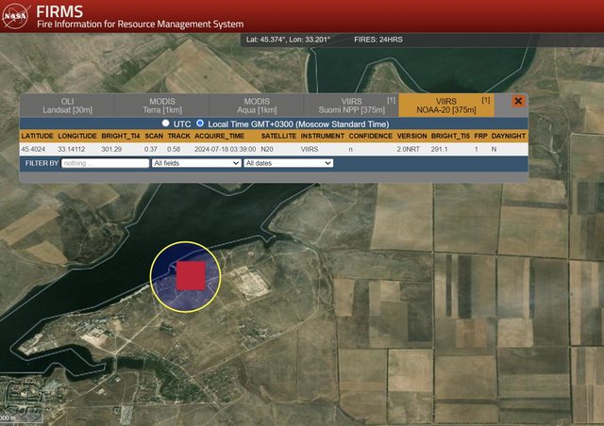The image size is (604, 426).
Task: Open the 'All dates' dropdown
Action: [288, 163]
